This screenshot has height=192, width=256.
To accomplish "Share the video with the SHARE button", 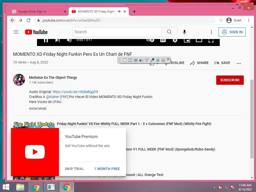I will click(x=199, y=63).
